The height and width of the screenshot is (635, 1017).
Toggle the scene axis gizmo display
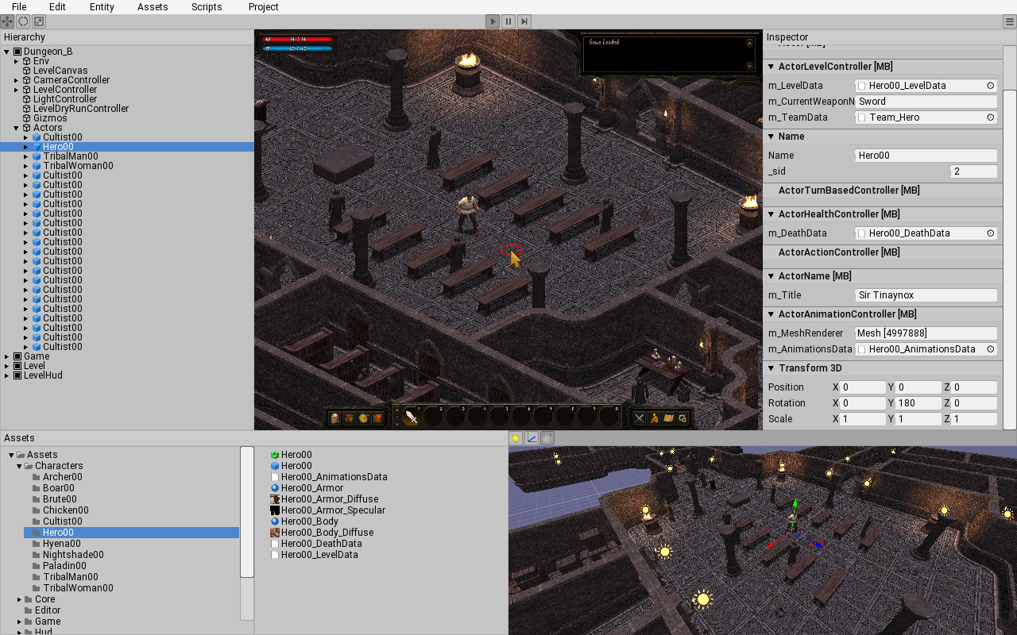point(532,438)
